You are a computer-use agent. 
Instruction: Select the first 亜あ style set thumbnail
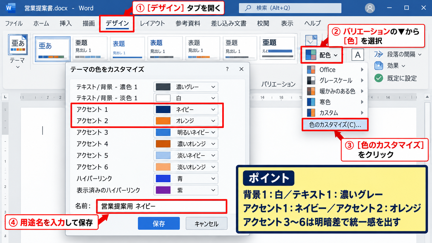click(53, 49)
